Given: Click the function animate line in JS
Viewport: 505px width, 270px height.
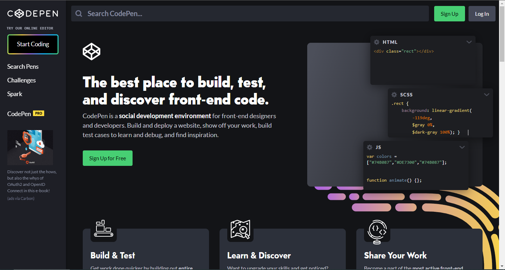Looking at the screenshot, I should (x=394, y=180).
